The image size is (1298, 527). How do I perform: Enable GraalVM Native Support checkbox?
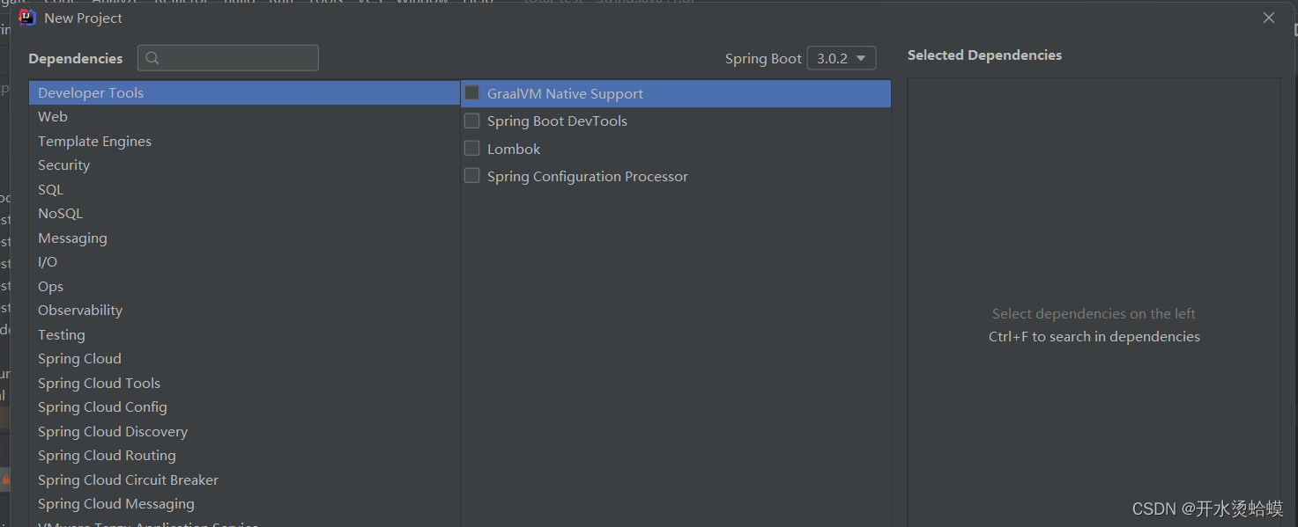[472, 93]
